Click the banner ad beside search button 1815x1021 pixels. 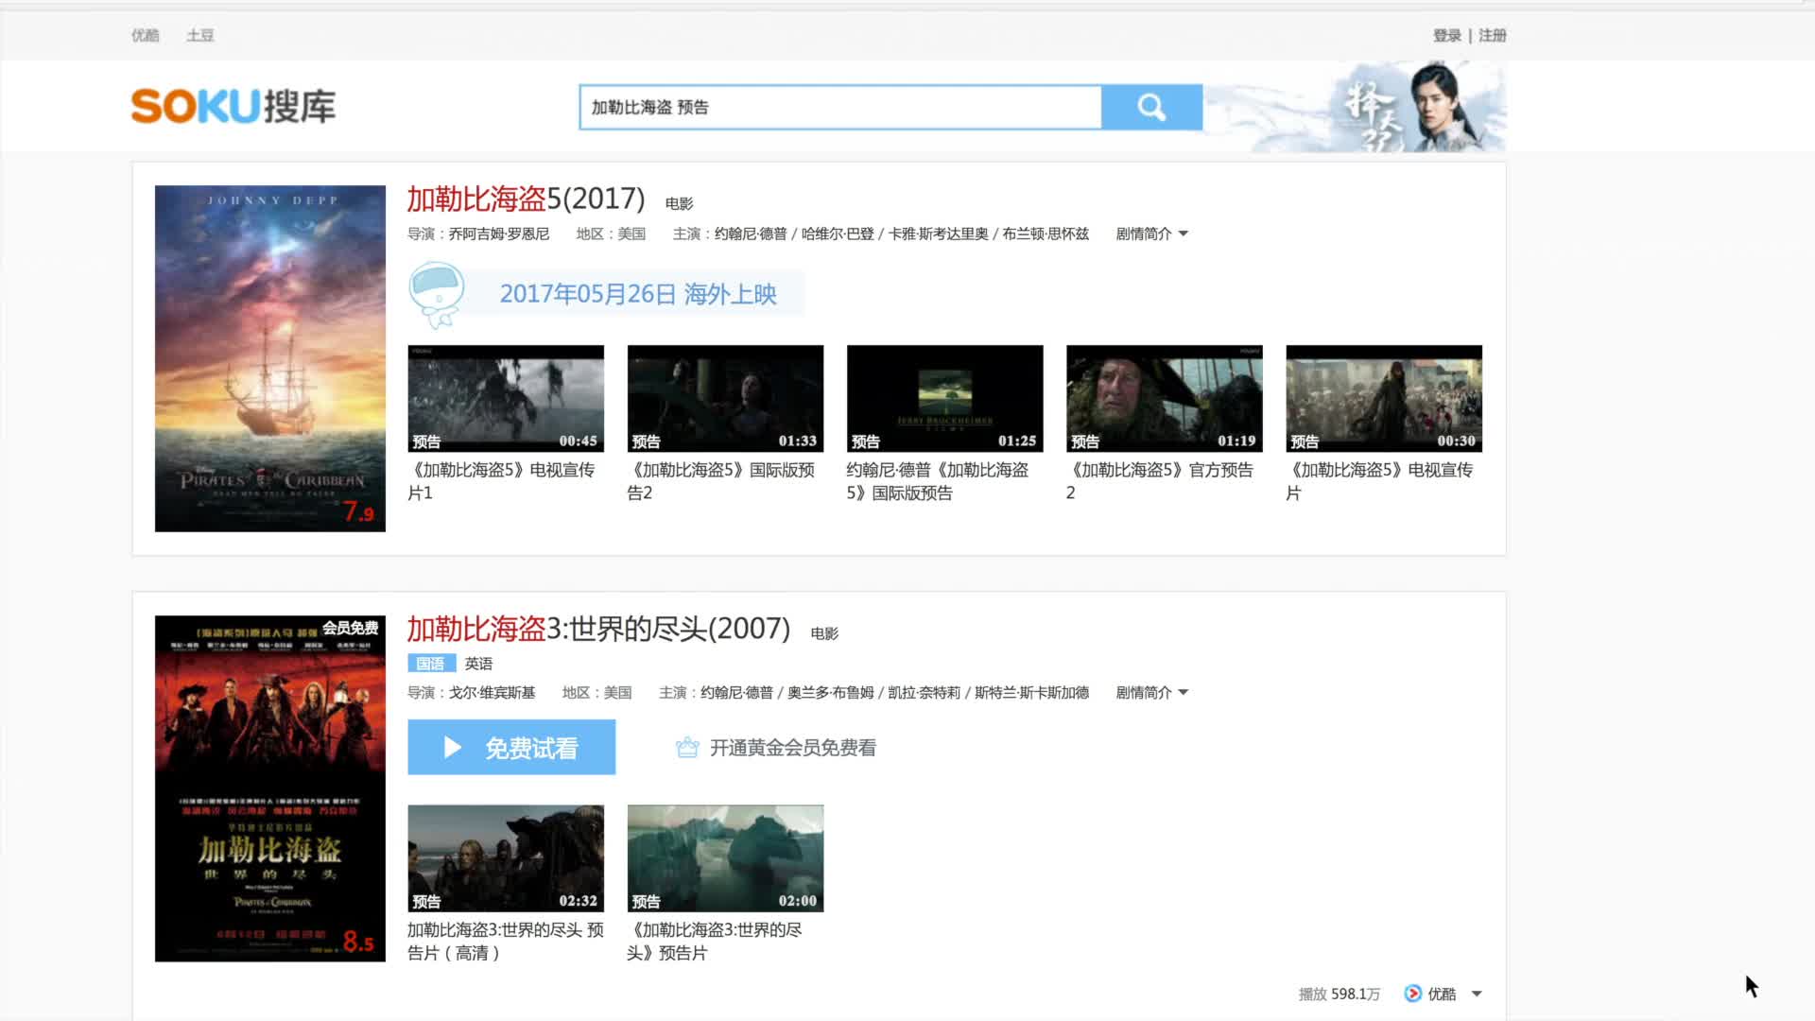coord(1355,107)
